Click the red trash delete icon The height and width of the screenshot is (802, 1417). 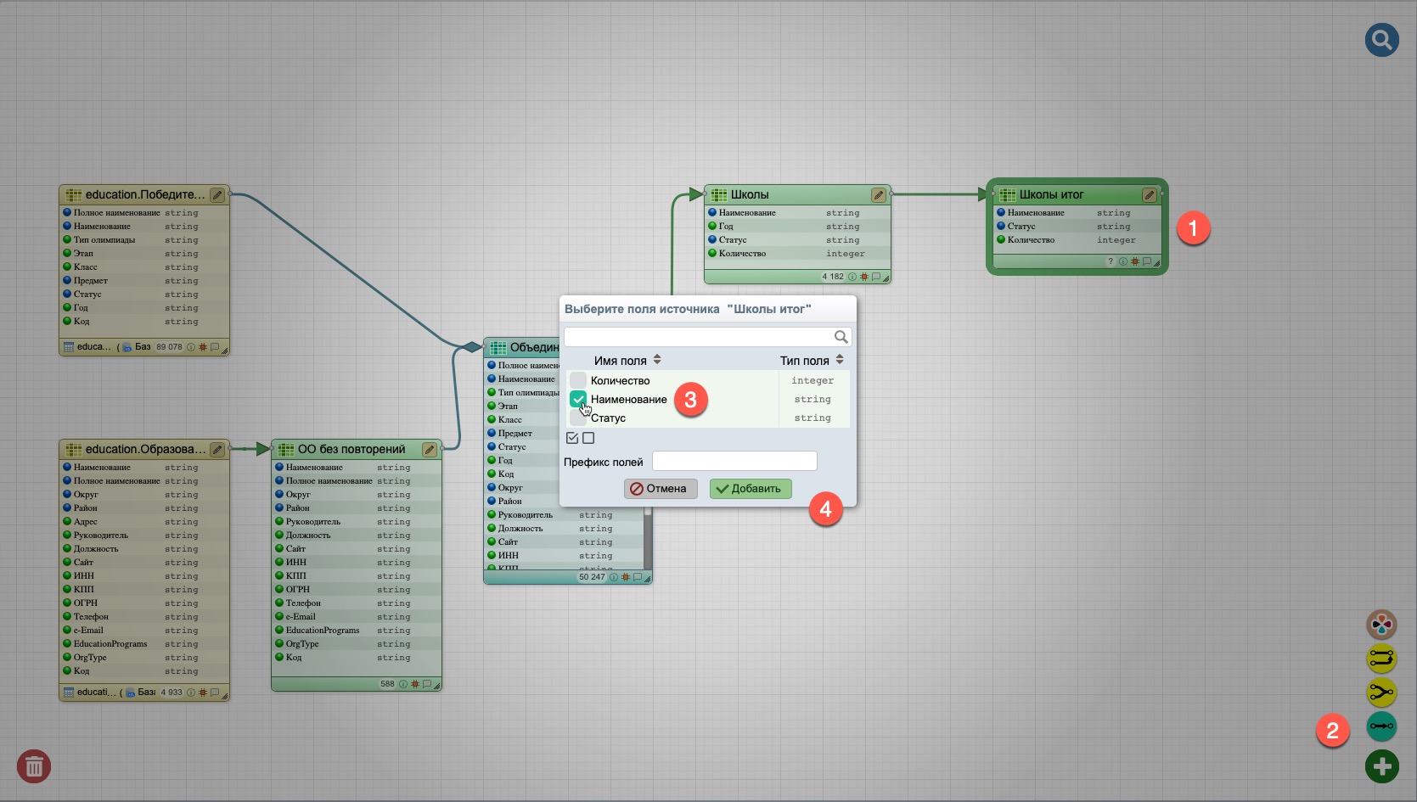click(34, 766)
